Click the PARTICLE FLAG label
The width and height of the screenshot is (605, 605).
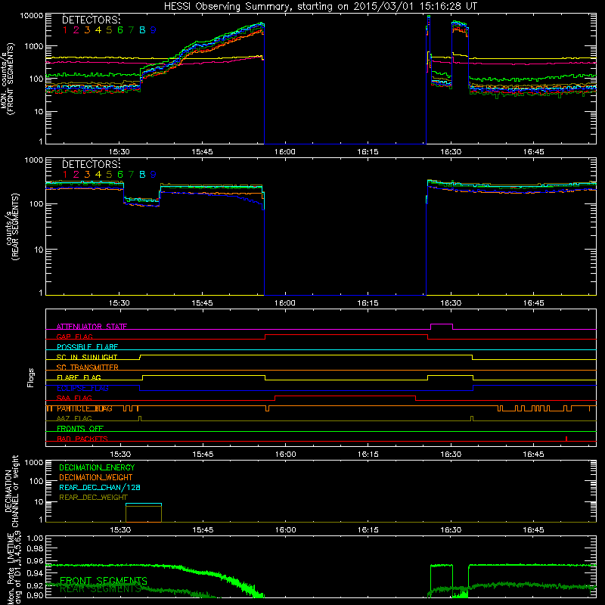pyautogui.click(x=85, y=408)
